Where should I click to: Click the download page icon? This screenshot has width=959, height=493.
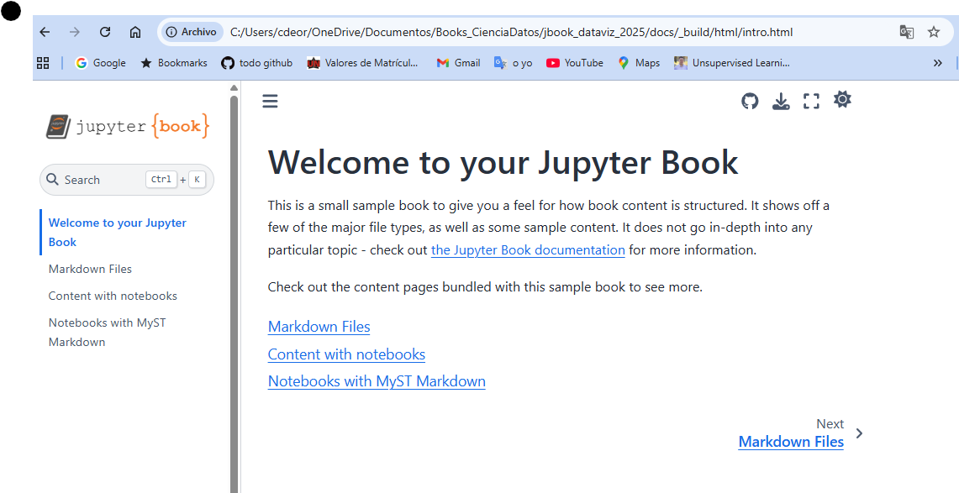781,102
